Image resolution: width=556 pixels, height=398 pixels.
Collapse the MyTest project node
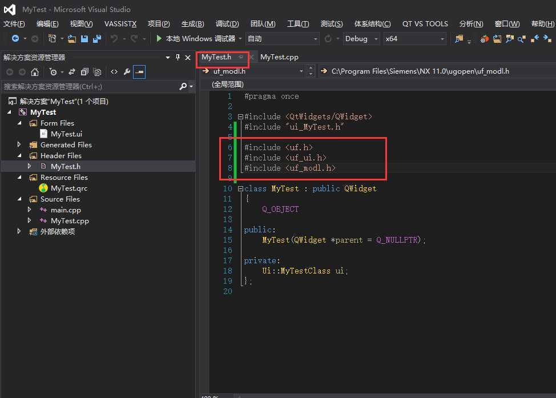(x=10, y=112)
